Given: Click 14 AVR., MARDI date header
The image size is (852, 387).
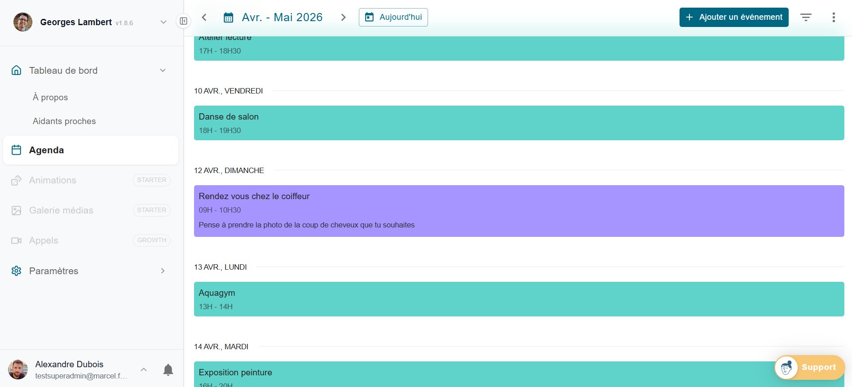Looking at the screenshot, I should (221, 347).
